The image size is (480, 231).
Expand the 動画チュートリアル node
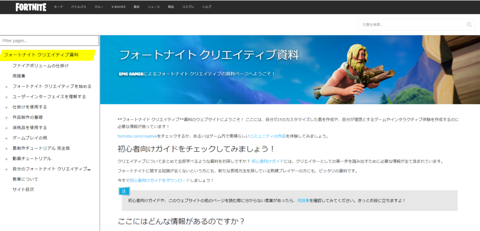6,159
